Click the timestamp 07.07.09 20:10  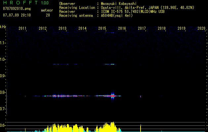click(17, 15)
